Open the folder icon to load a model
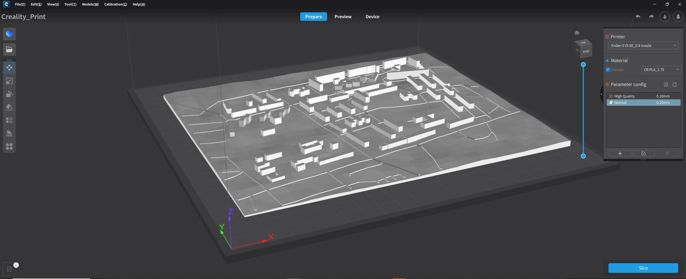This screenshot has width=686, height=279. click(9, 50)
